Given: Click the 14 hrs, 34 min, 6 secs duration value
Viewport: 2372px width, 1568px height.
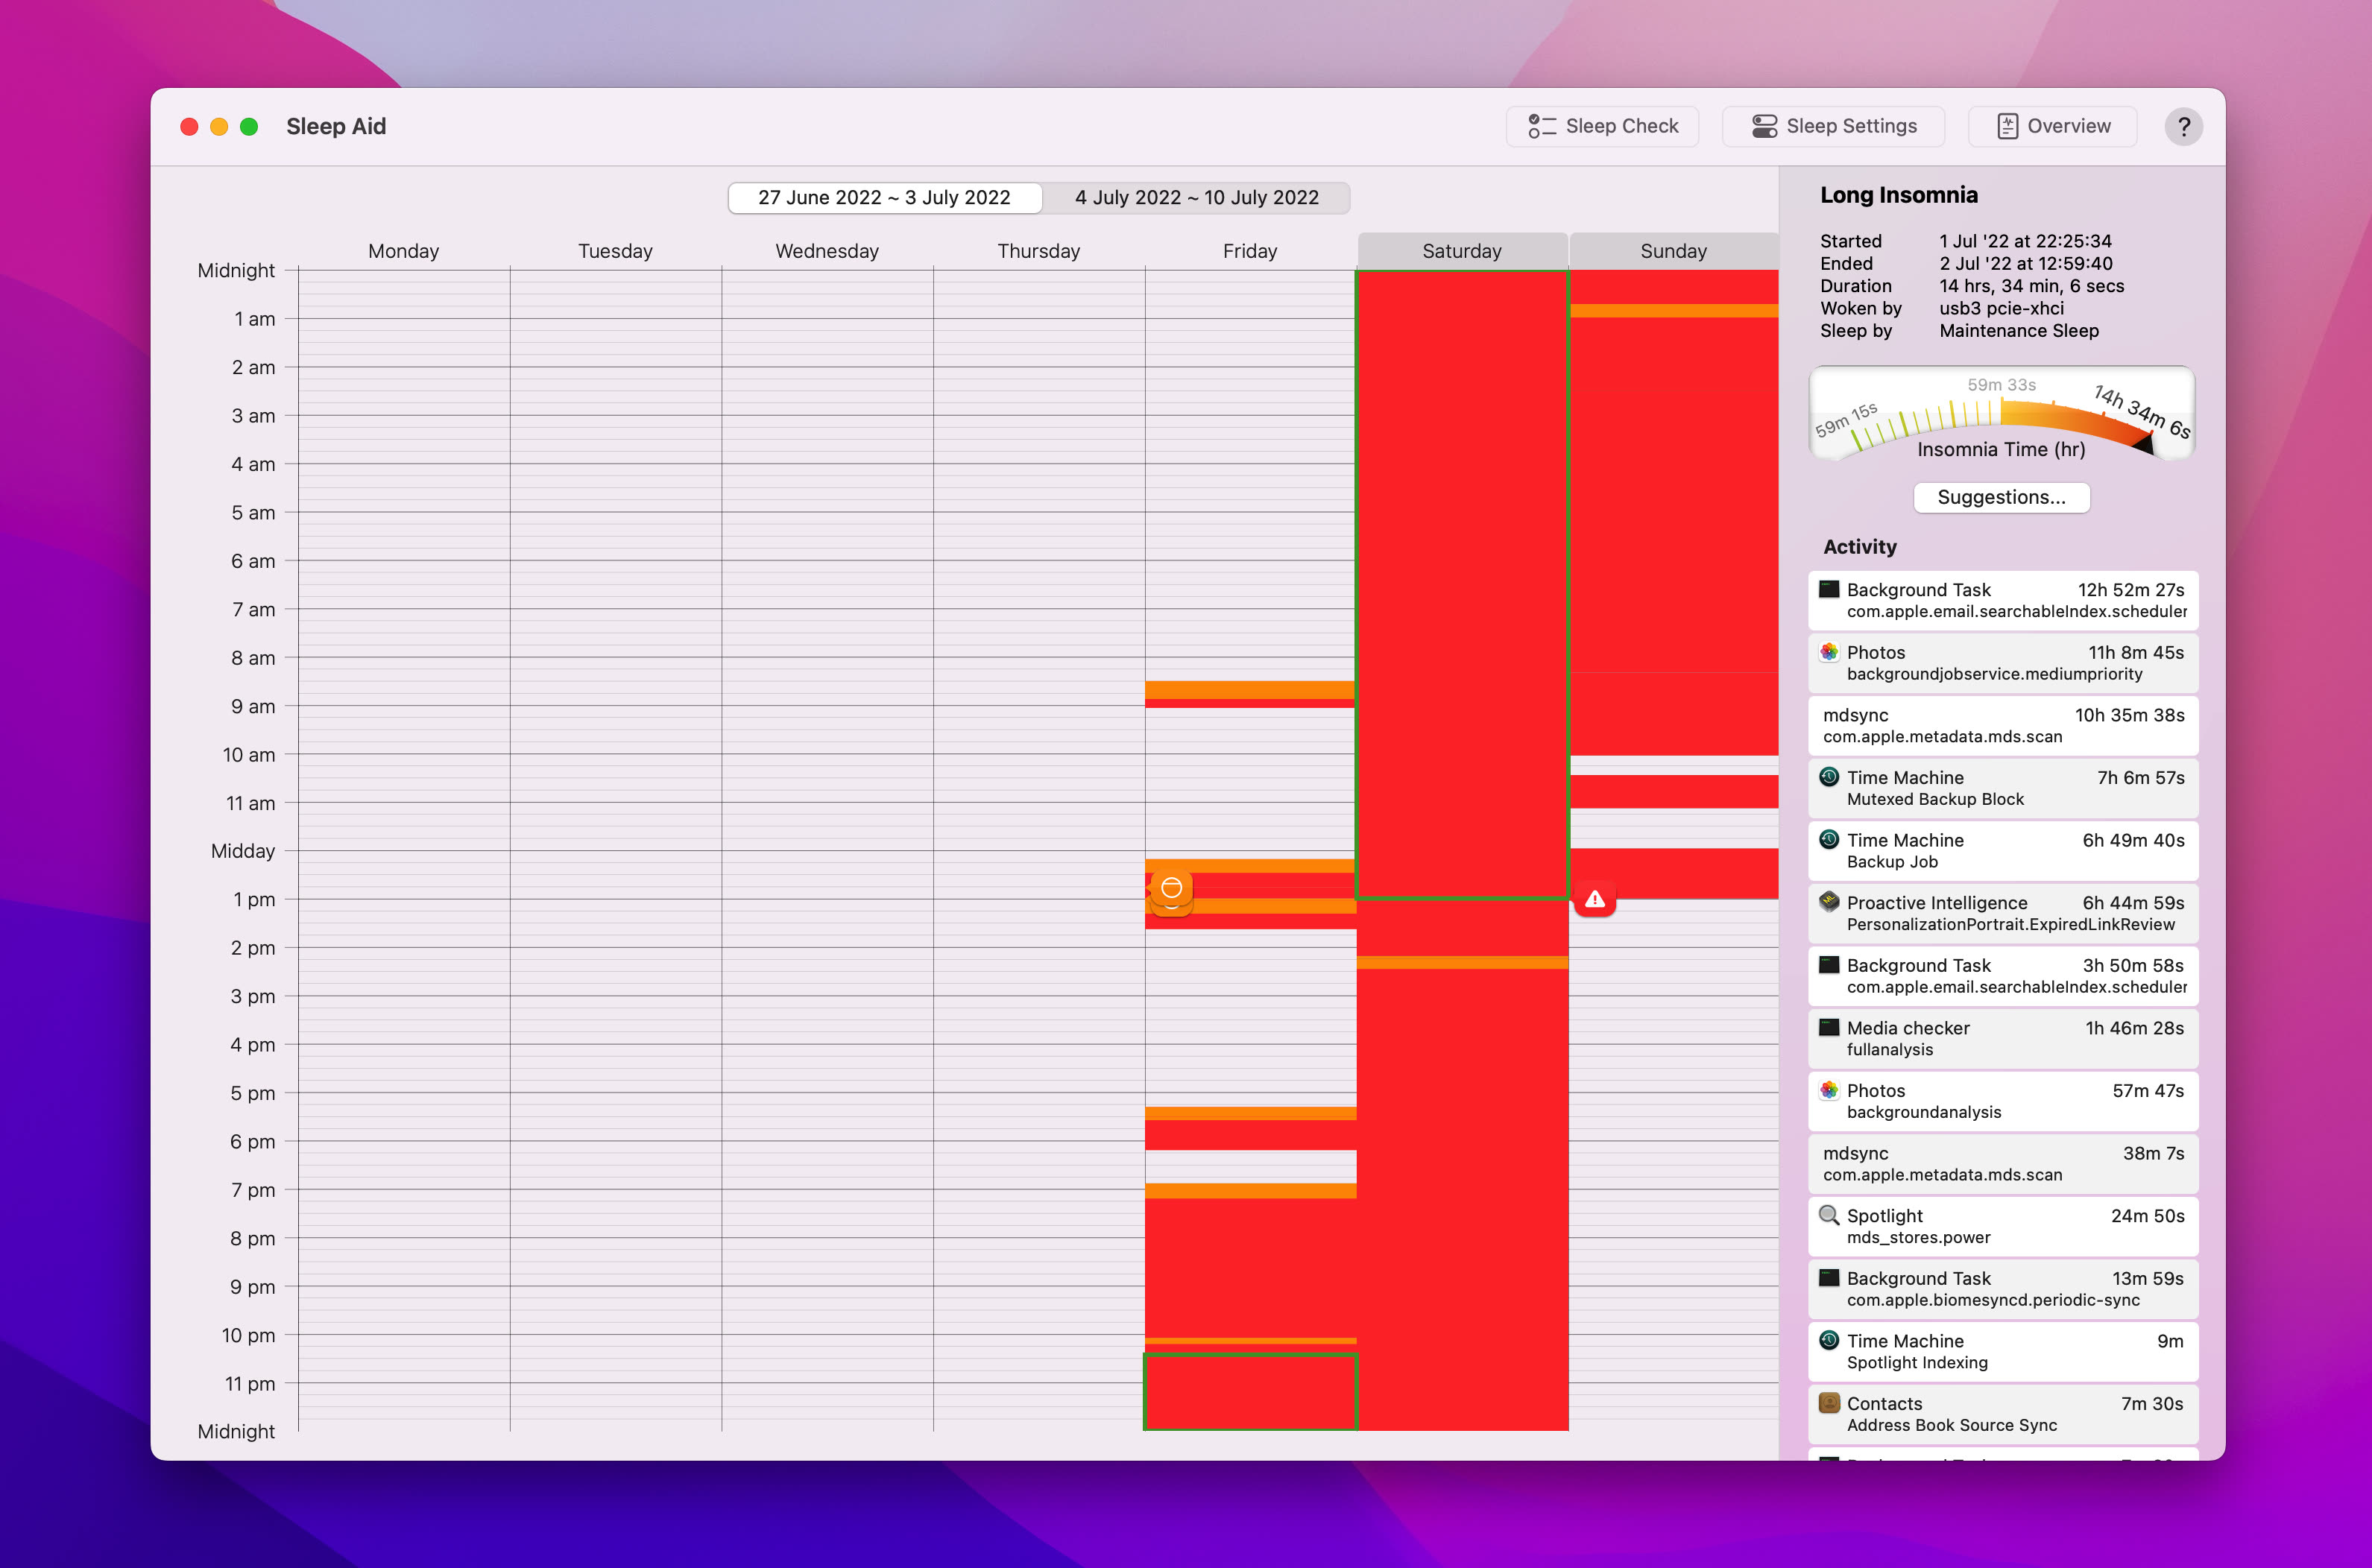Looking at the screenshot, I should (x=2031, y=286).
